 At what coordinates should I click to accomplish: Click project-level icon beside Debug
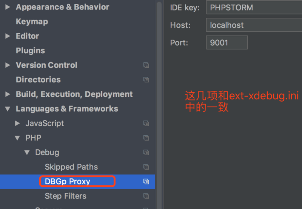click(146, 152)
